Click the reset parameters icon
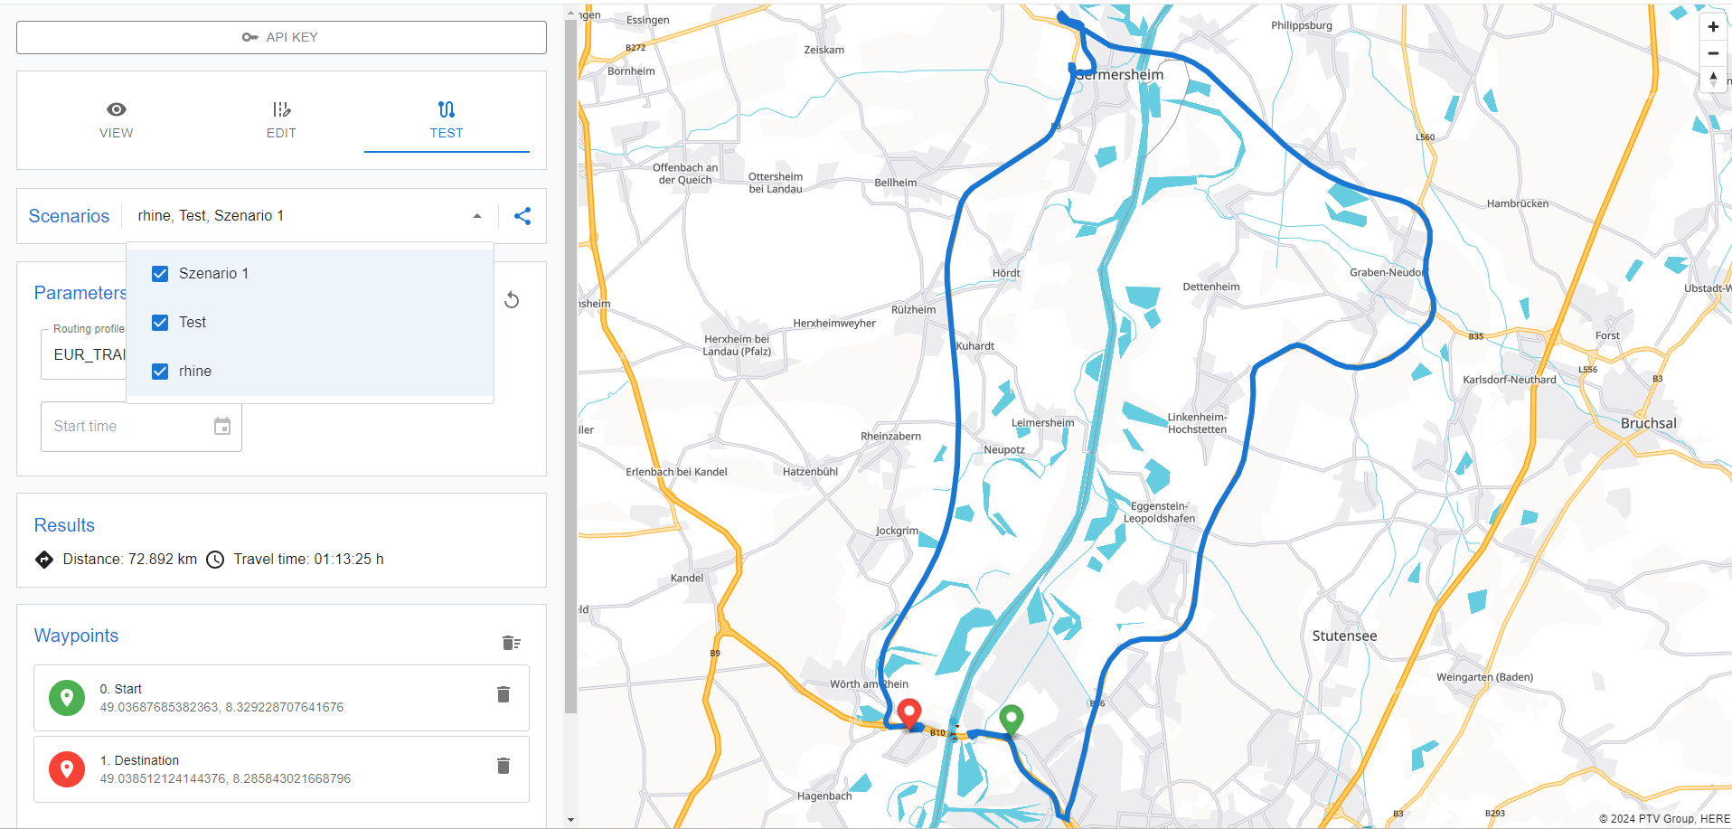 coord(512,300)
